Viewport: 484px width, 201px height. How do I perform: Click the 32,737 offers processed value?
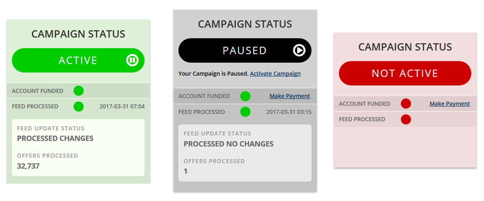point(28,166)
